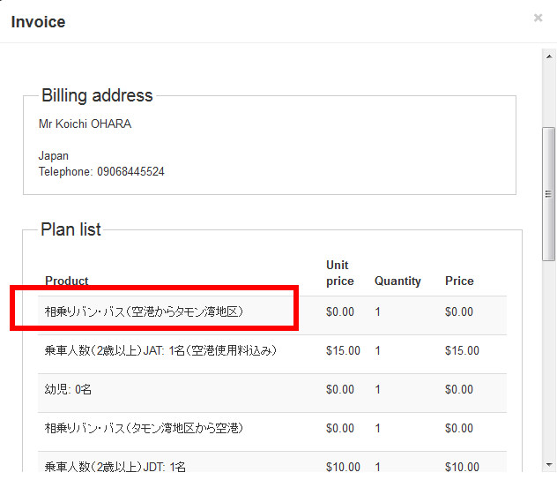The image size is (557, 495).
Task: Click the 幼児: 0名 product row
Action: tap(69, 389)
